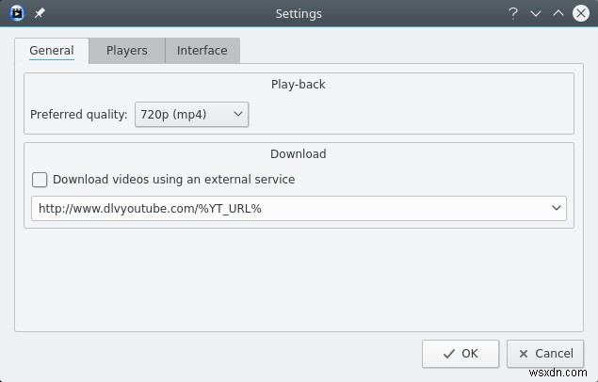
Task: Enable download videos using external service checkbox
Action: click(x=40, y=180)
